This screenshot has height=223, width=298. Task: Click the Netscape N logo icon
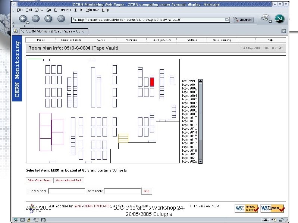pyautogui.click(x=280, y=19)
